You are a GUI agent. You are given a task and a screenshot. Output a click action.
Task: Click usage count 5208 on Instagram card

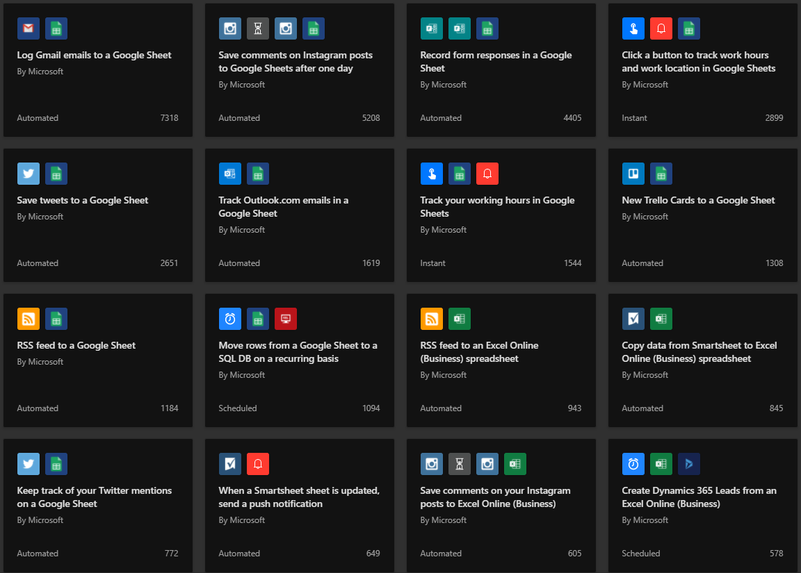tap(371, 118)
